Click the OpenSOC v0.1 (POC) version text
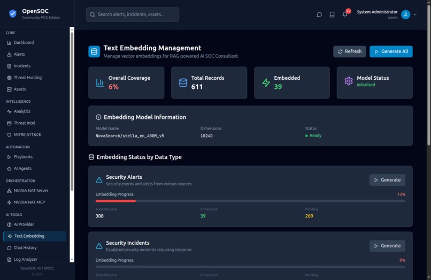 (37, 268)
